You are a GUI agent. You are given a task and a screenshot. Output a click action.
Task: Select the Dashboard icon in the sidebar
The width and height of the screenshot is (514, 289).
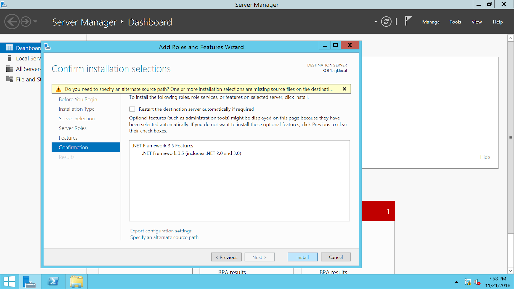9,48
